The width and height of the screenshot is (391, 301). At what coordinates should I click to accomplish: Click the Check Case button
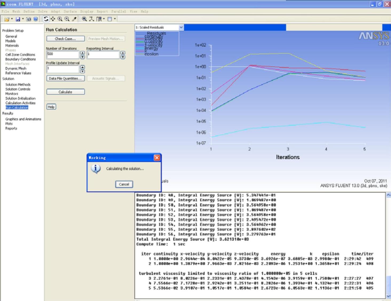click(65, 39)
